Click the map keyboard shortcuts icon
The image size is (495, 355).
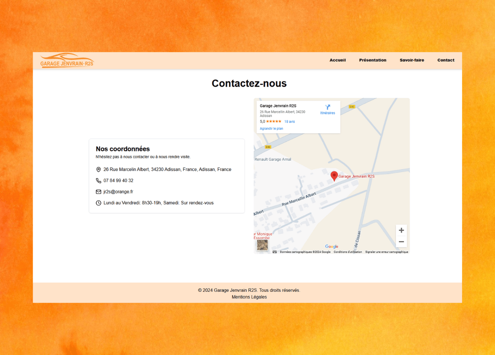pos(275,252)
